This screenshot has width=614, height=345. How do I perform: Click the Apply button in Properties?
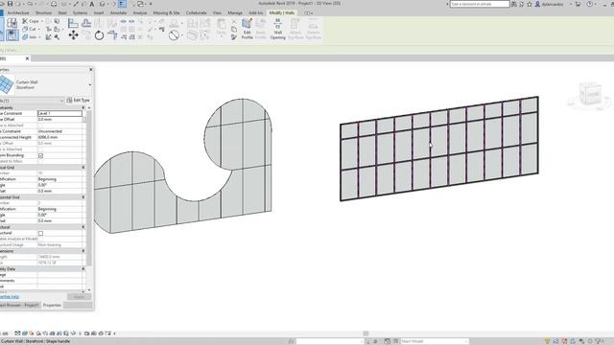(79, 297)
